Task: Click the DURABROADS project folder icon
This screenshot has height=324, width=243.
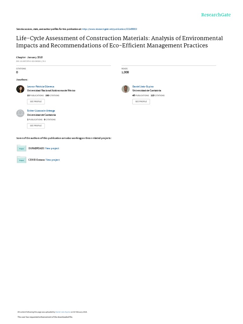Action: [x=22, y=148]
